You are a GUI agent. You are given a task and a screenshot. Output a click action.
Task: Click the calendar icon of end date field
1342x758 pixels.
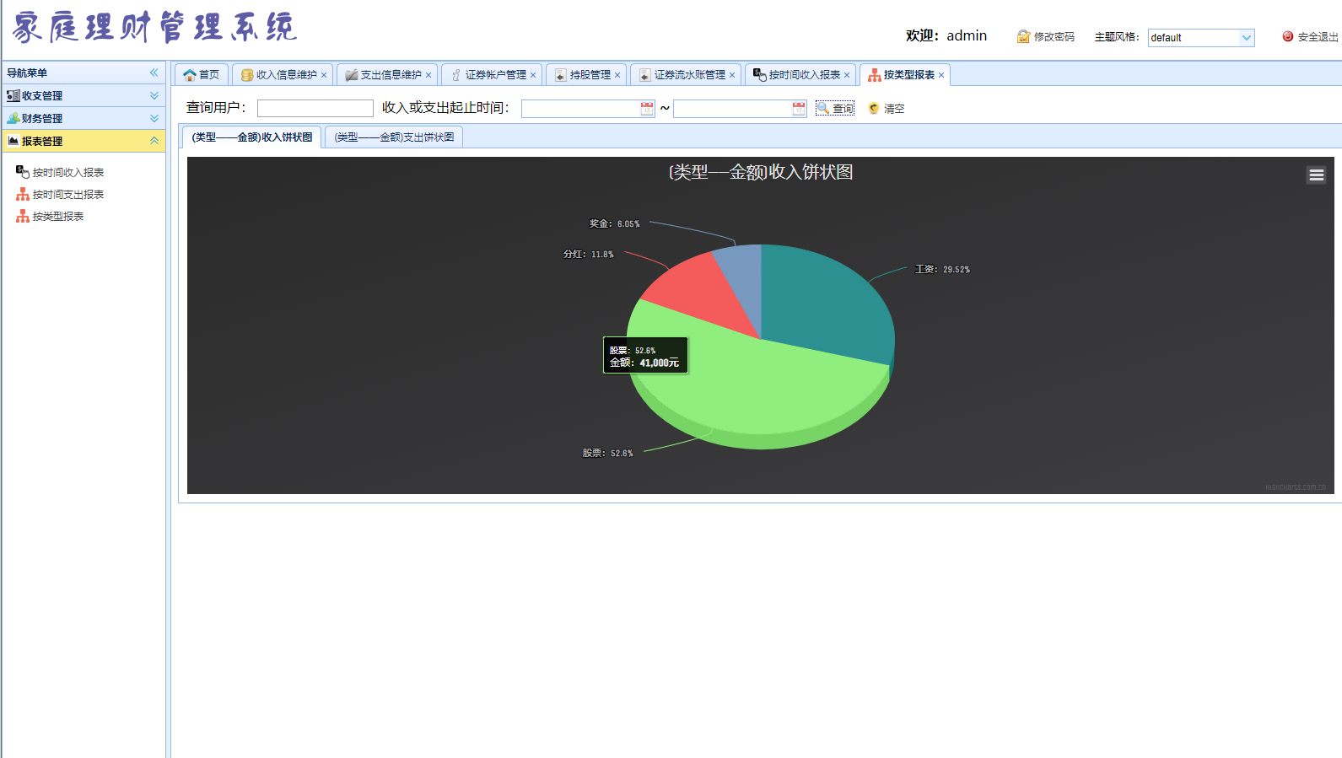(799, 108)
